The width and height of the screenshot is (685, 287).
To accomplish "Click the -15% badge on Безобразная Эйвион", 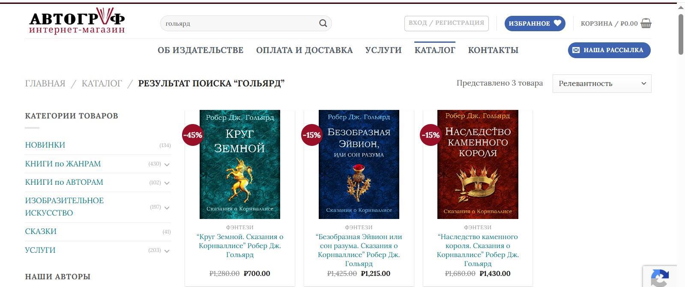I will pyautogui.click(x=312, y=135).
